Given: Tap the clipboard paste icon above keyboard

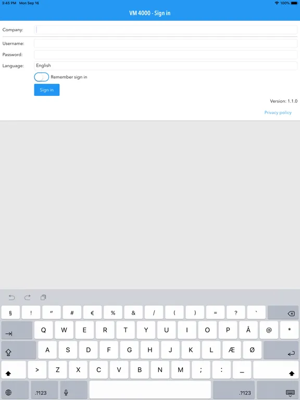Looking at the screenshot, I should pos(43,297).
